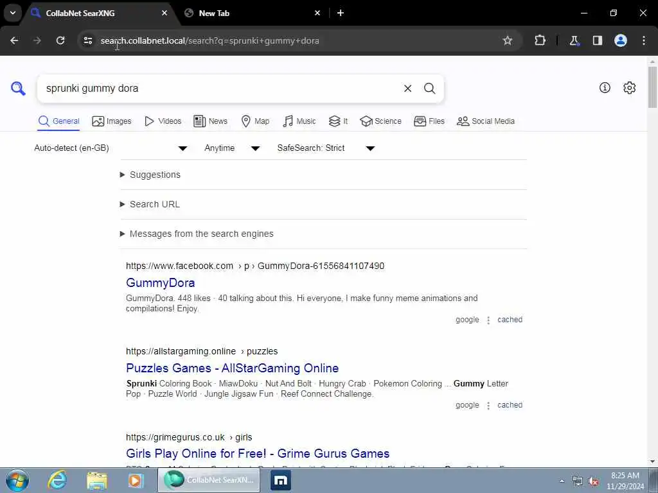
Task: Click google engine label under GummyDora result
Action: click(x=467, y=320)
